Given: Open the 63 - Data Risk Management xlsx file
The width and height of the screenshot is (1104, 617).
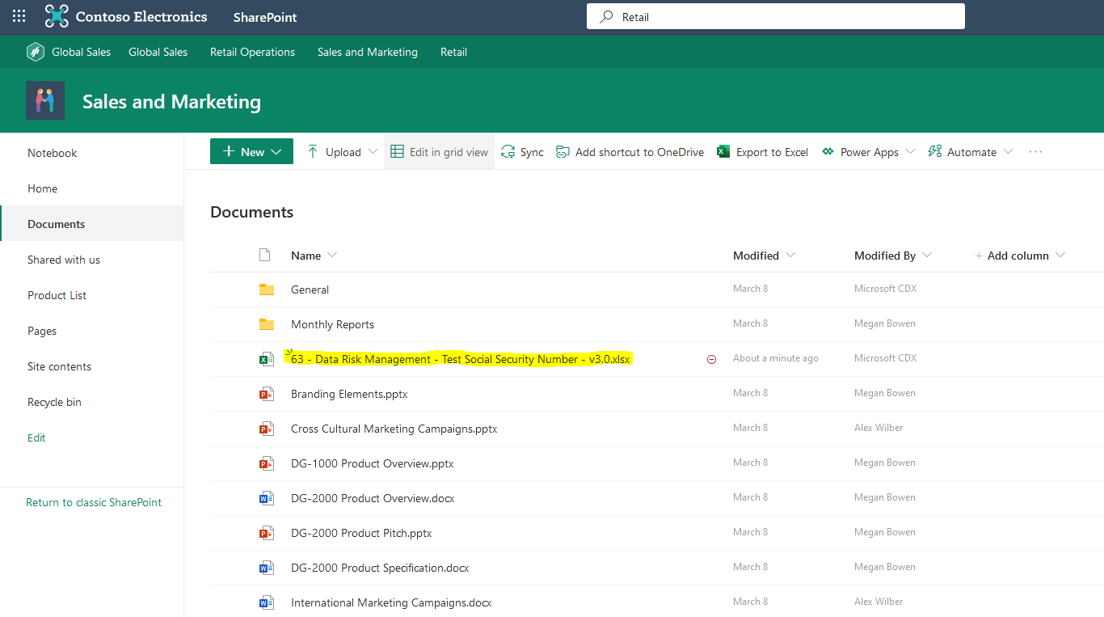Looking at the screenshot, I should [460, 359].
